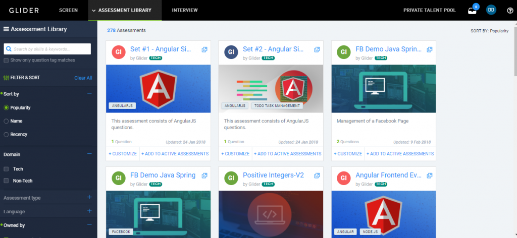Viewport: 517px width, 238px height.
Task: Open Angular Frontend Ev... title link
Action: (x=389, y=175)
